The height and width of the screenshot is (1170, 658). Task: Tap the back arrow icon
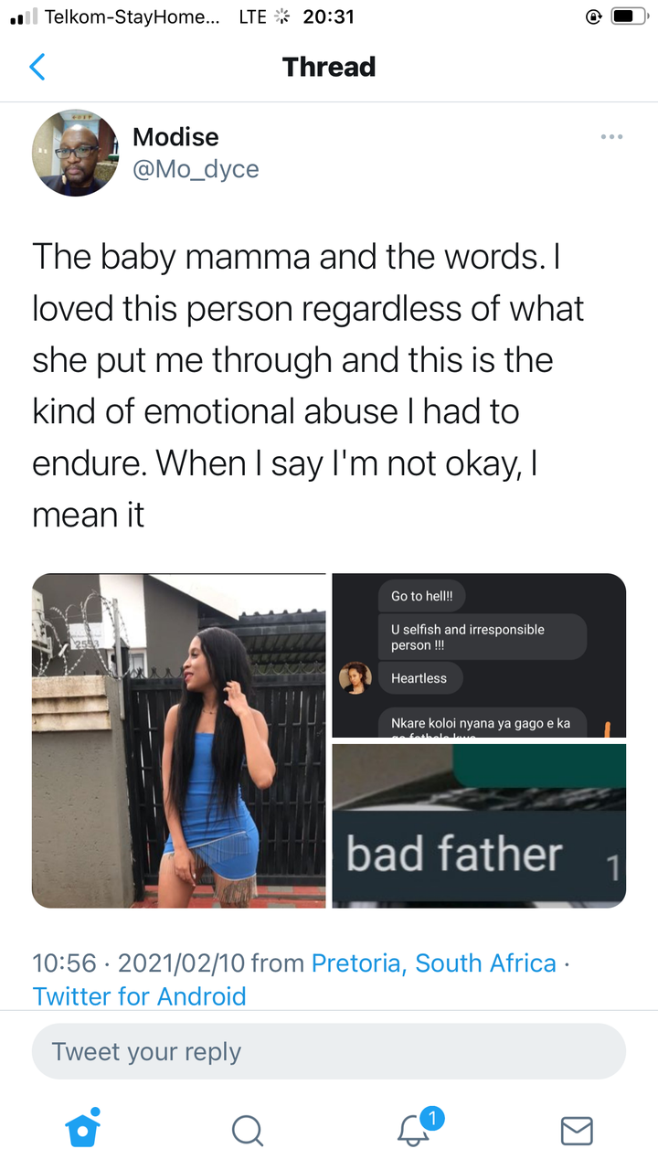pyautogui.click(x=37, y=67)
